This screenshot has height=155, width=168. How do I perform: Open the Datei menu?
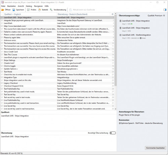pos(3,6)
